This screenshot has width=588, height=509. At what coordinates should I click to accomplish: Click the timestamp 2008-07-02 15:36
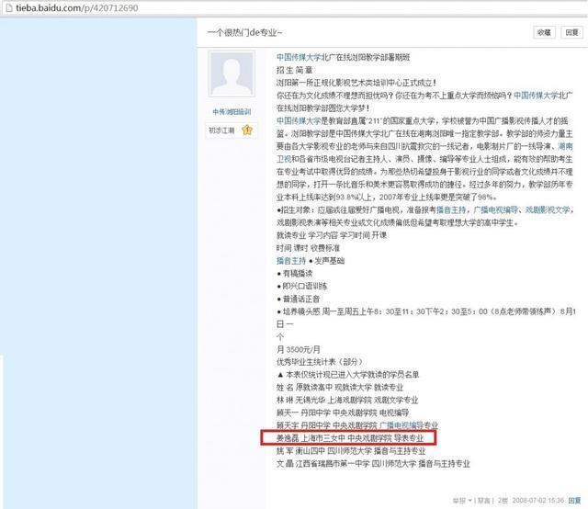[x=538, y=501]
